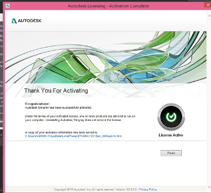Click the scrollbar down arrow

click(209, 187)
